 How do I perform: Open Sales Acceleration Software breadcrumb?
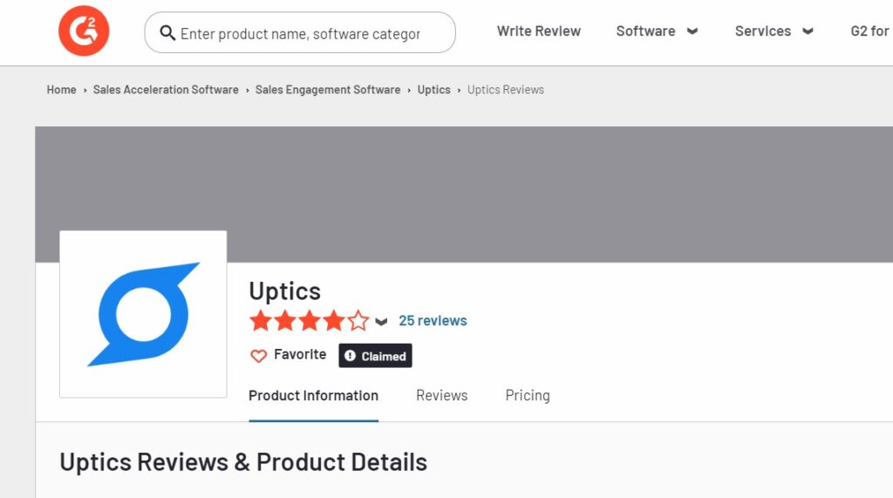pyautogui.click(x=166, y=90)
